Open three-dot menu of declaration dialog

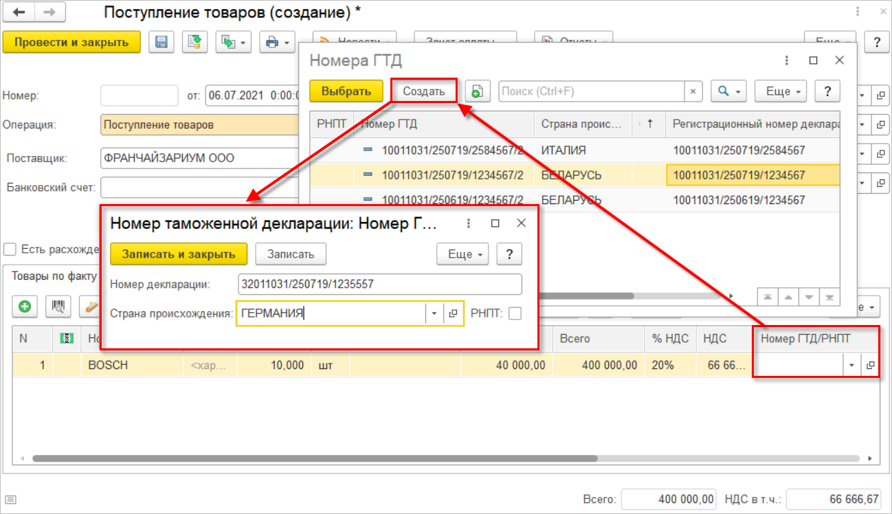[468, 223]
